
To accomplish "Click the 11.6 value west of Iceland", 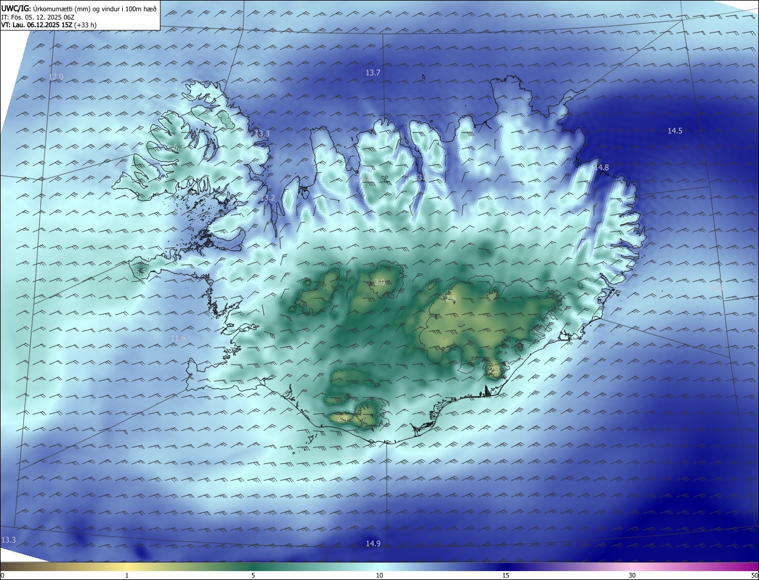I will pyautogui.click(x=178, y=339).
